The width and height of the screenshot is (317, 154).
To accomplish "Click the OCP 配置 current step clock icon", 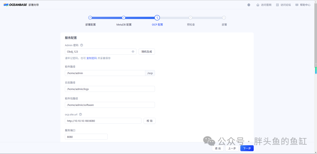I will coord(157,18).
